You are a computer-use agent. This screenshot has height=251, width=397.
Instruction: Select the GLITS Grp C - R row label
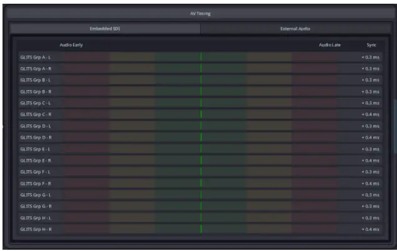point(36,114)
